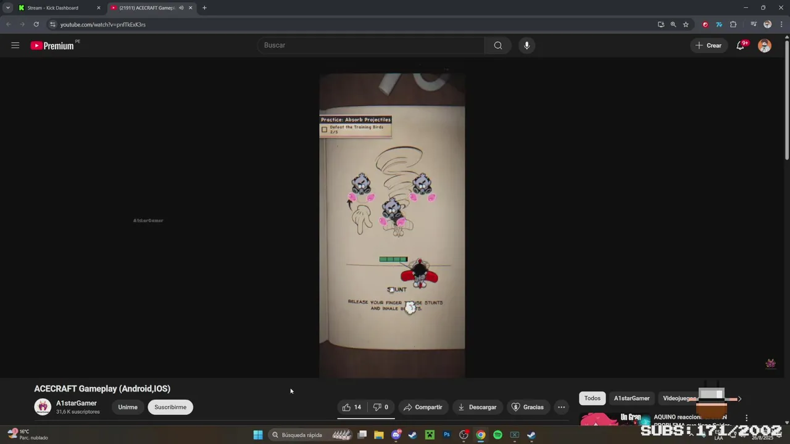Open the AQUINO reacciona recommended thumbnail
790x444 pixels.
click(x=614, y=419)
